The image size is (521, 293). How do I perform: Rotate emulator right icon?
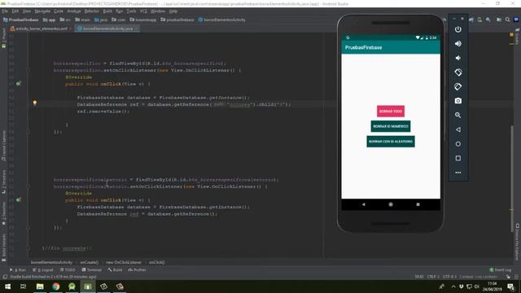[x=458, y=86]
